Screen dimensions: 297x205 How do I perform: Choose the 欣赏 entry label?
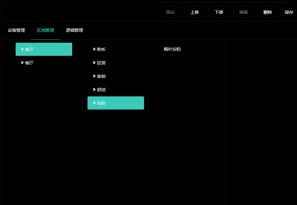[x=102, y=63]
